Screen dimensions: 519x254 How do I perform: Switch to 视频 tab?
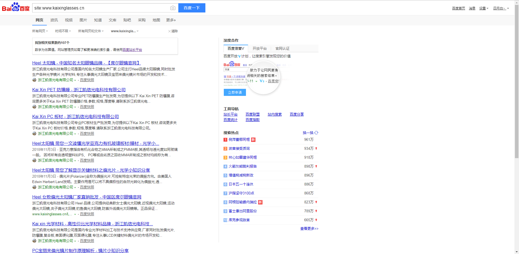(69, 20)
